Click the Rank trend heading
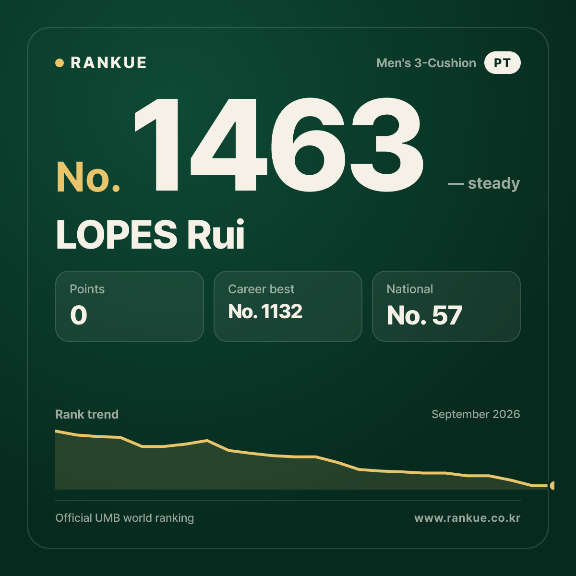This screenshot has width=576, height=576. (87, 414)
